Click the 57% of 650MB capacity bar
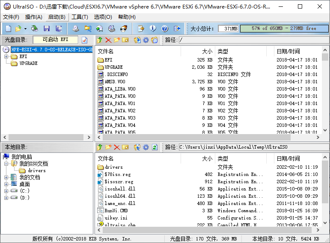330x243 pixels. [284, 28]
